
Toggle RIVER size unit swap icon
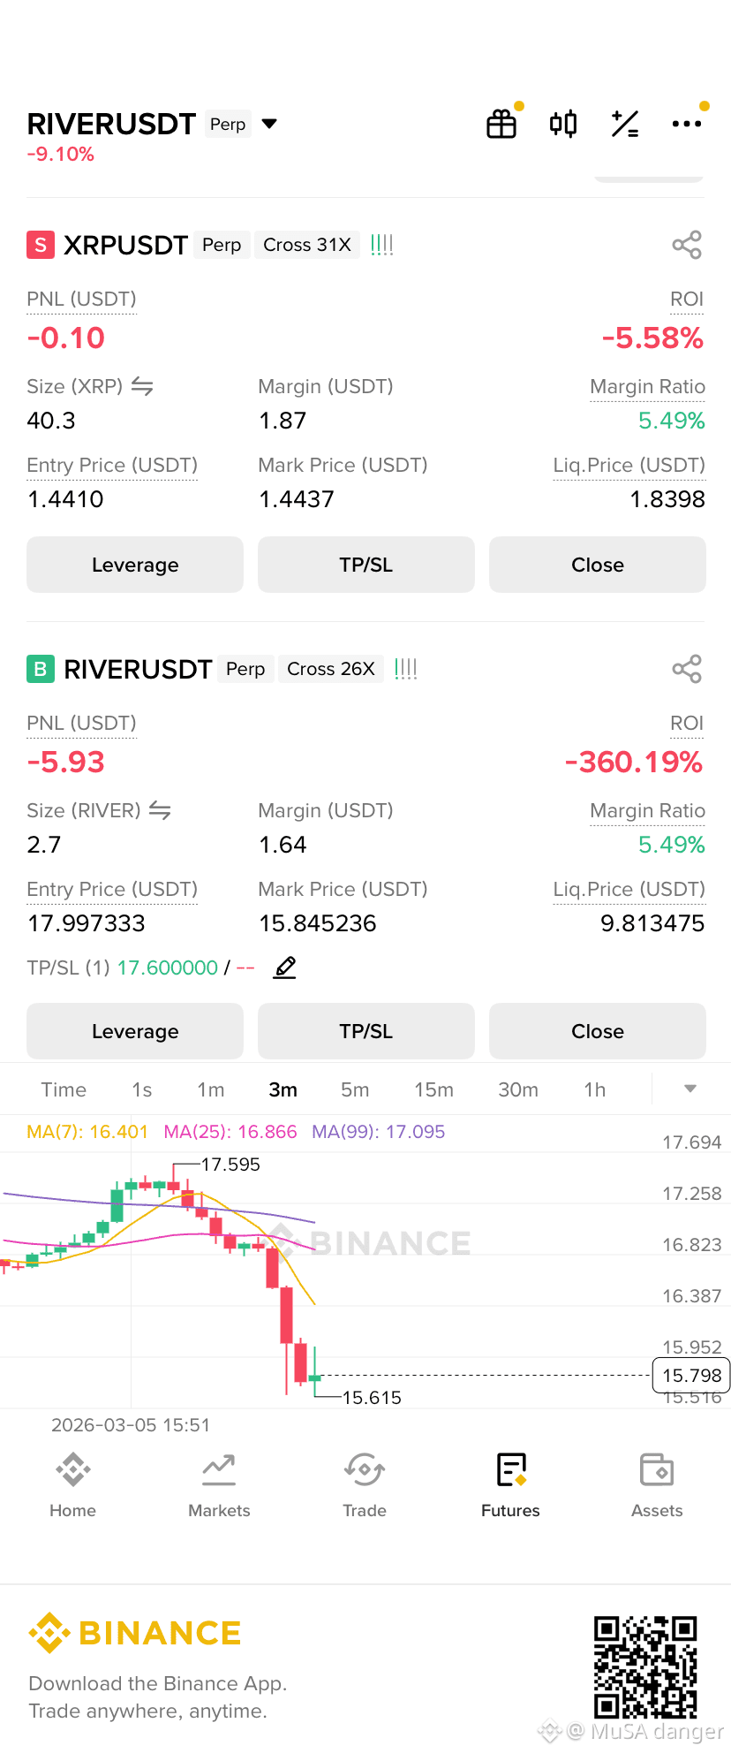click(x=160, y=810)
